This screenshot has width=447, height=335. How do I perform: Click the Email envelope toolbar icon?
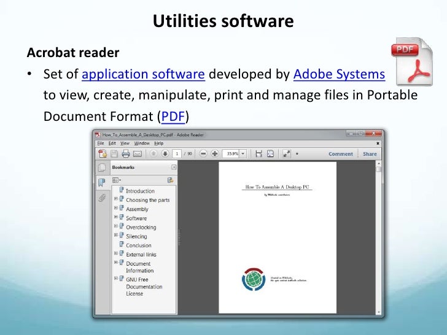click(138, 154)
